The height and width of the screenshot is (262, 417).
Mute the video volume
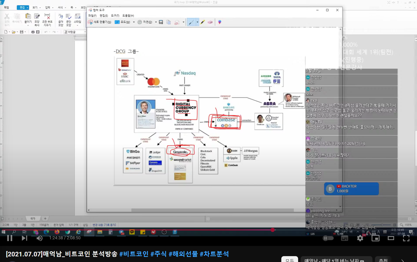pyautogui.click(x=39, y=238)
